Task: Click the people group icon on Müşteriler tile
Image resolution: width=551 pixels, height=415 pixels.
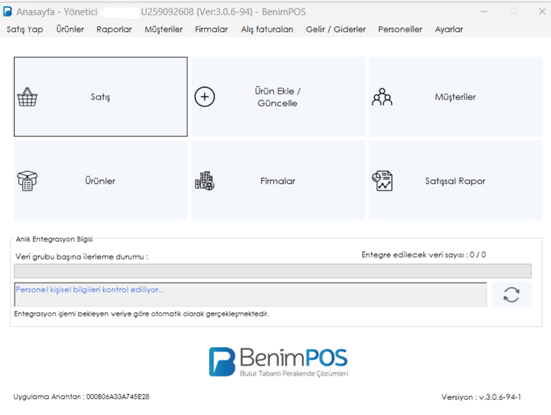Action: coord(382,97)
